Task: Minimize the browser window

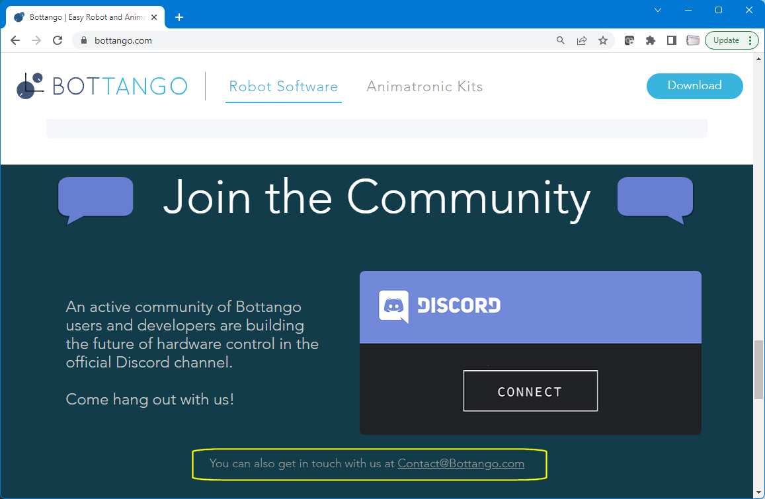Action: (688, 10)
